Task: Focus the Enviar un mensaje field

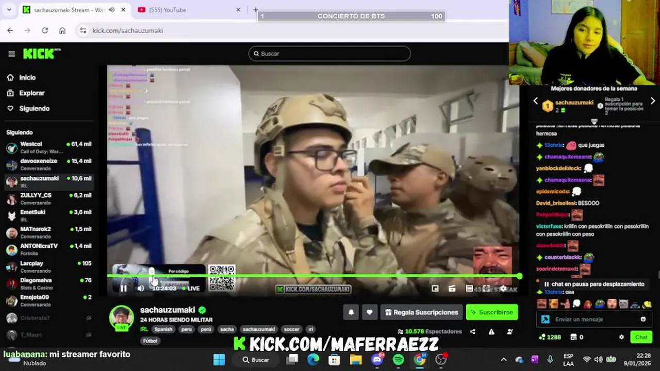Action: point(594,319)
